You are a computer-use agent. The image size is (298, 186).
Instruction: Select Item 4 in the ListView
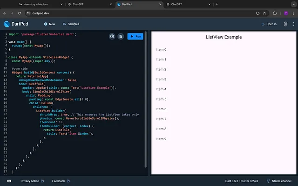[223, 89]
